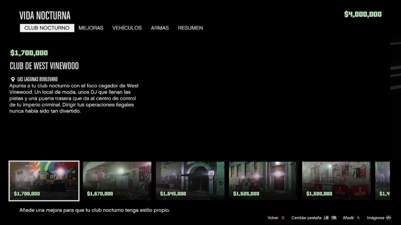Click the B button icon beside Volver
The height and width of the screenshot is (225, 401).
tap(283, 218)
